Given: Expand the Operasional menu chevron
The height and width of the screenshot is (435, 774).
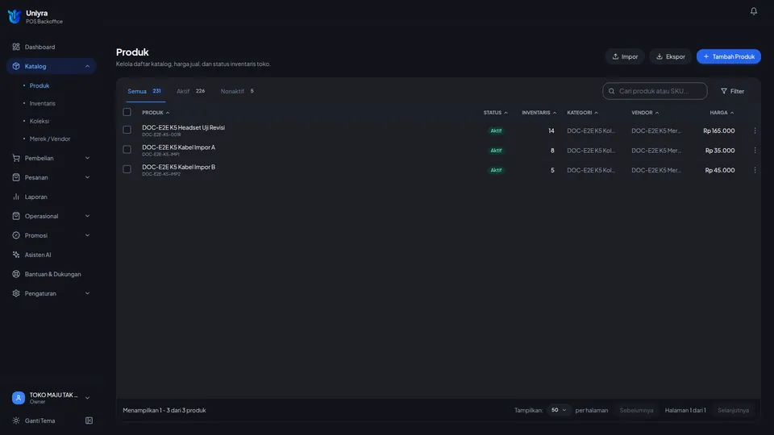Looking at the screenshot, I should 87,216.
